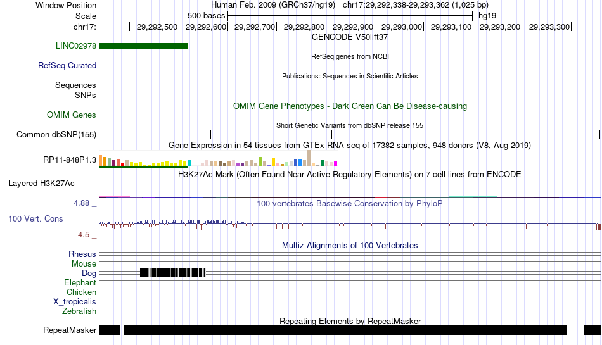Click Short Genetic Variants dbSNP title
This screenshot has width=602, height=345.
[x=350, y=126]
